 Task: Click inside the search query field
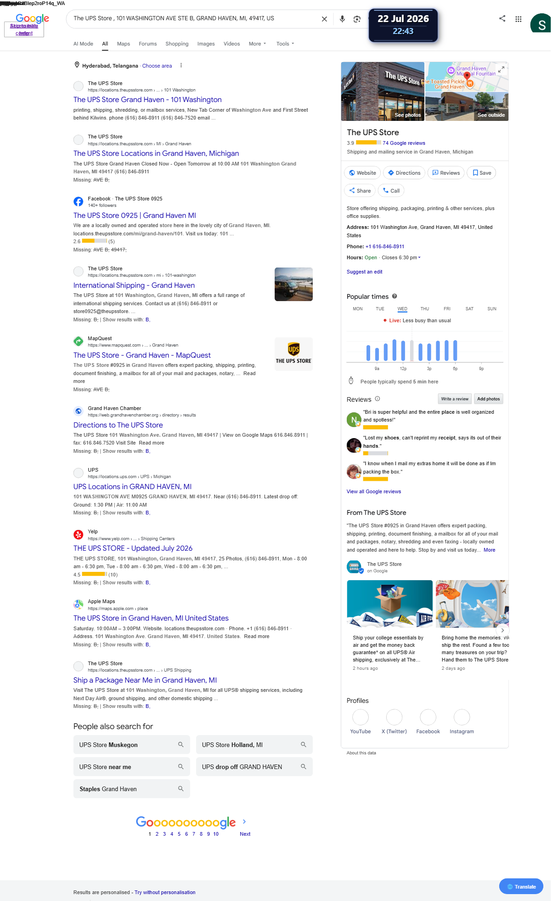(x=193, y=18)
